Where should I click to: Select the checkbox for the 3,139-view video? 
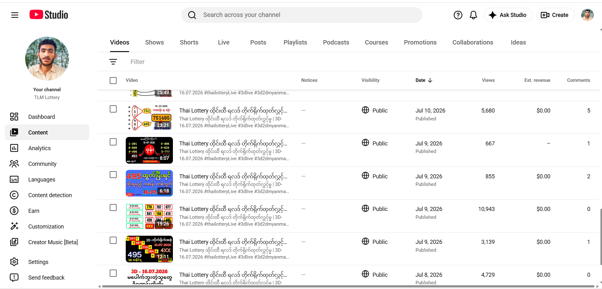pyautogui.click(x=113, y=240)
